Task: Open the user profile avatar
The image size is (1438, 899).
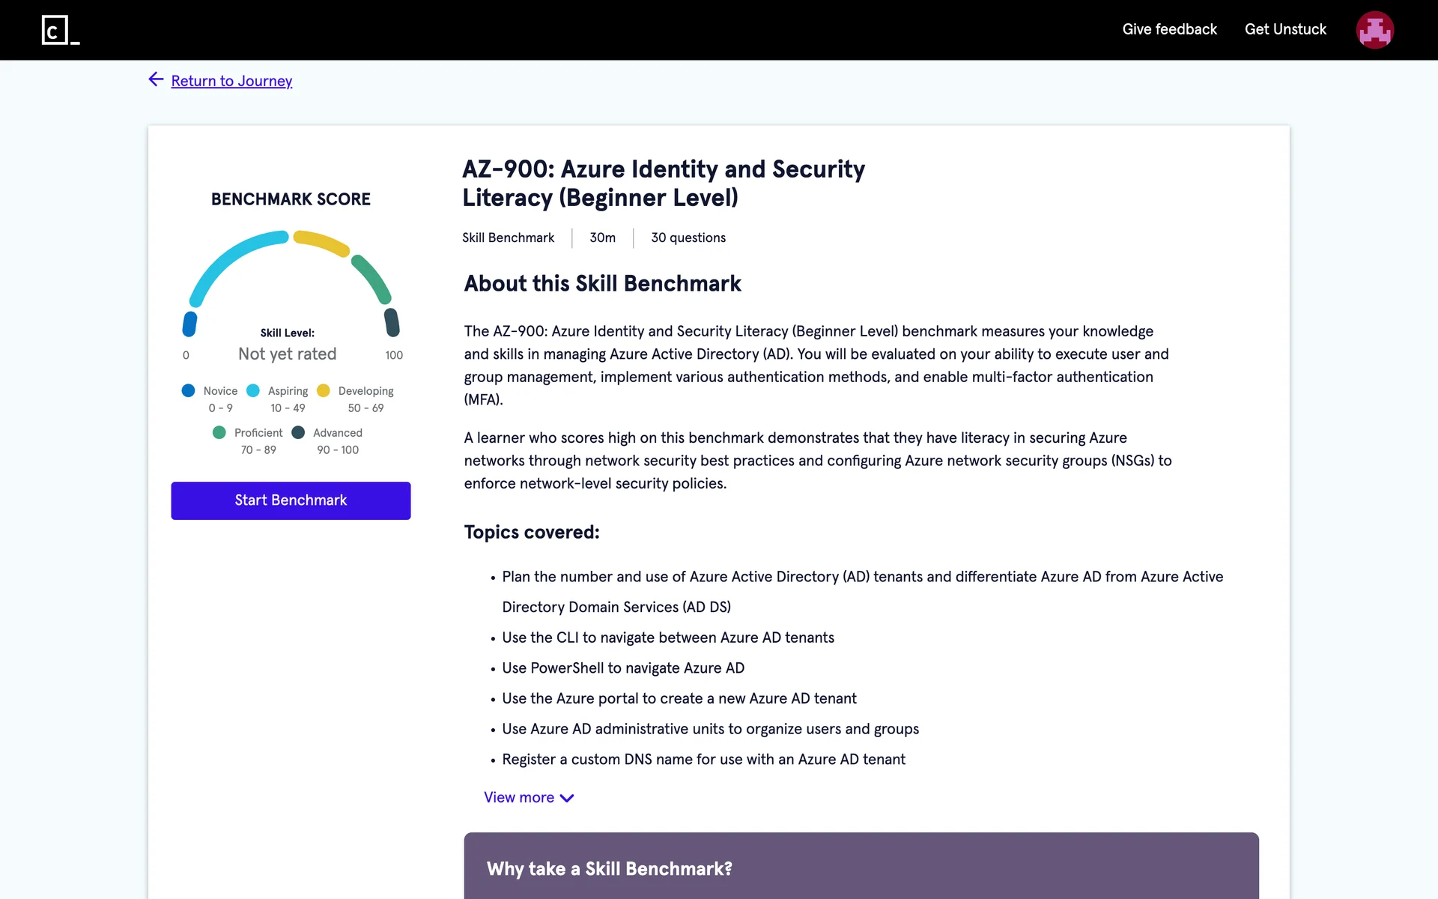Action: (1374, 30)
